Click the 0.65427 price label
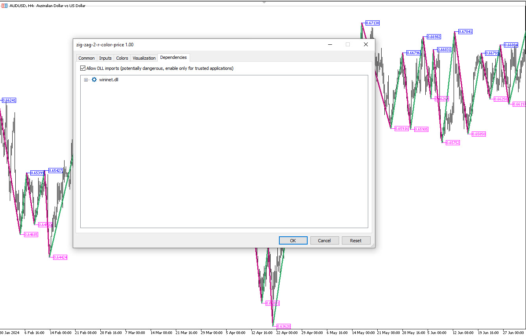The height and width of the screenshot is (336, 526). click(55, 171)
